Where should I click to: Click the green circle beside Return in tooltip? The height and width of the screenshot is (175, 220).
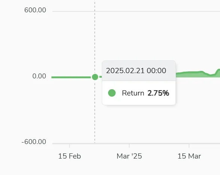tap(112, 93)
